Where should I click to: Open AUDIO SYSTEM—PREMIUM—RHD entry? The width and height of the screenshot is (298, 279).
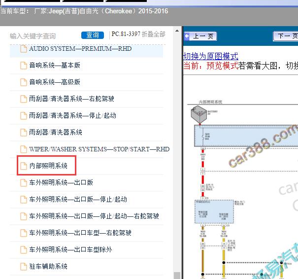(x=80, y=49)
